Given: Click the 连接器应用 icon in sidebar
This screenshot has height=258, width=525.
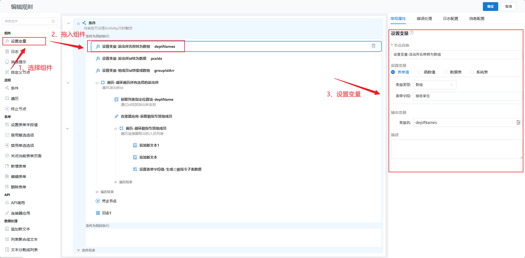Looking at the screenshot, I should point(7,213).
